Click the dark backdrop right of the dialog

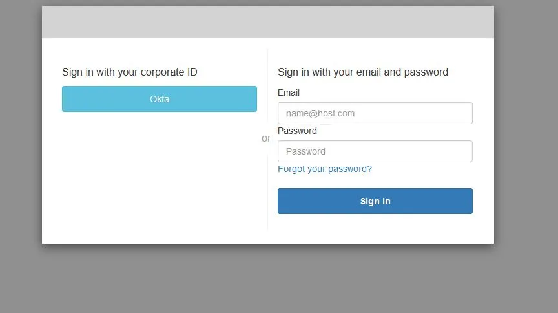coord(526,129)
